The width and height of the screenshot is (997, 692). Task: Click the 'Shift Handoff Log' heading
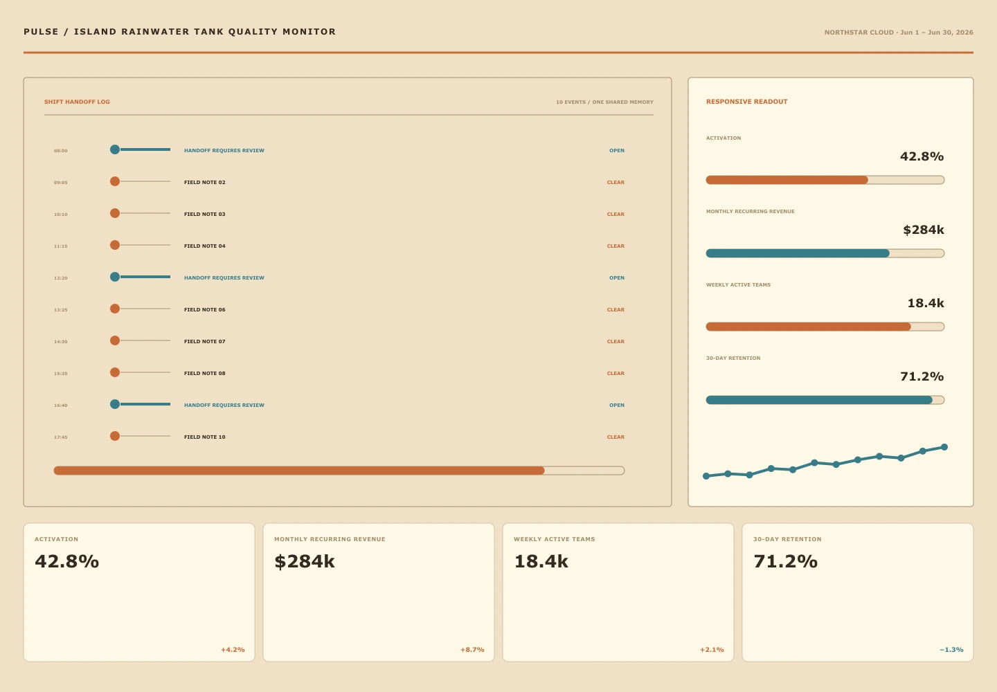pos(77,102)
